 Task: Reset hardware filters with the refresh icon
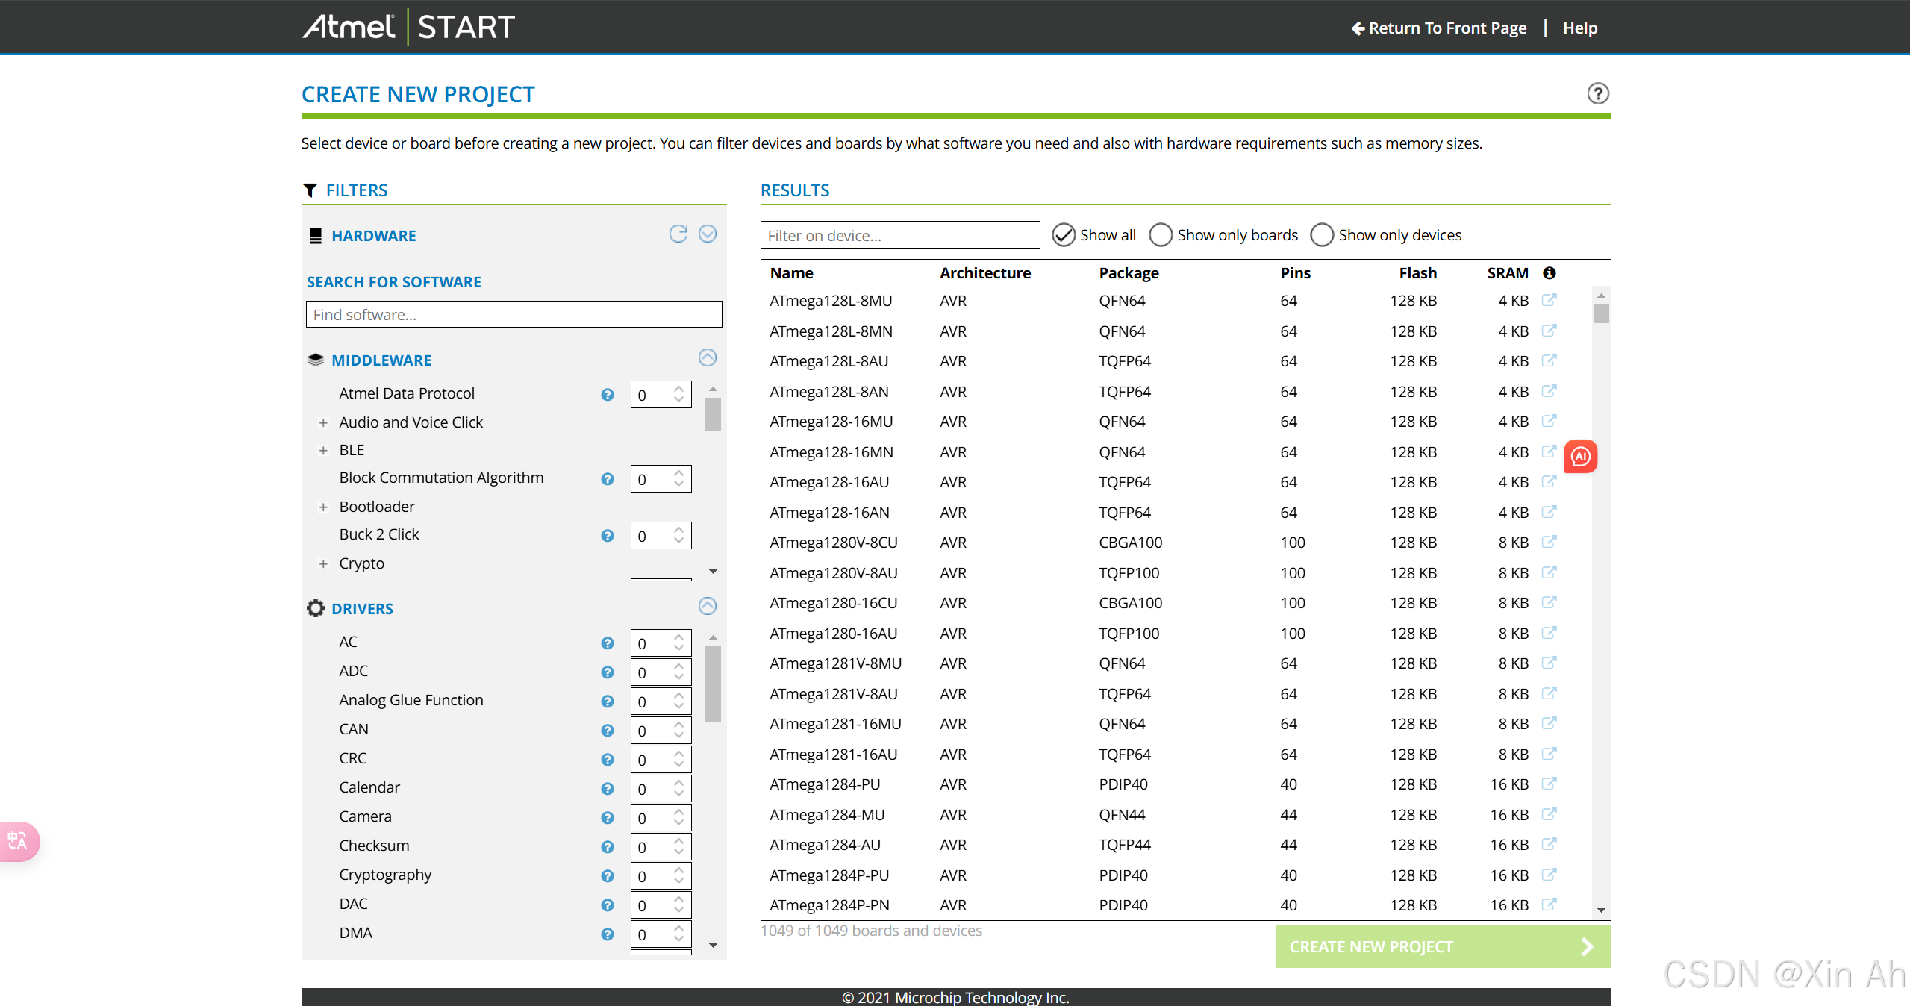(678, 234)
